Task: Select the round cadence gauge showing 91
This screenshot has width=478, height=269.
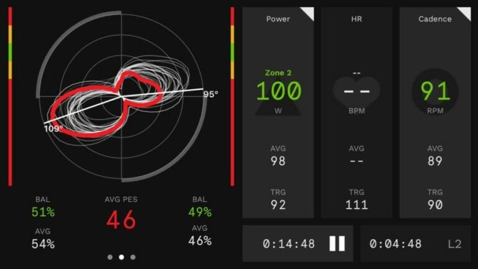Action: (435, 92)
